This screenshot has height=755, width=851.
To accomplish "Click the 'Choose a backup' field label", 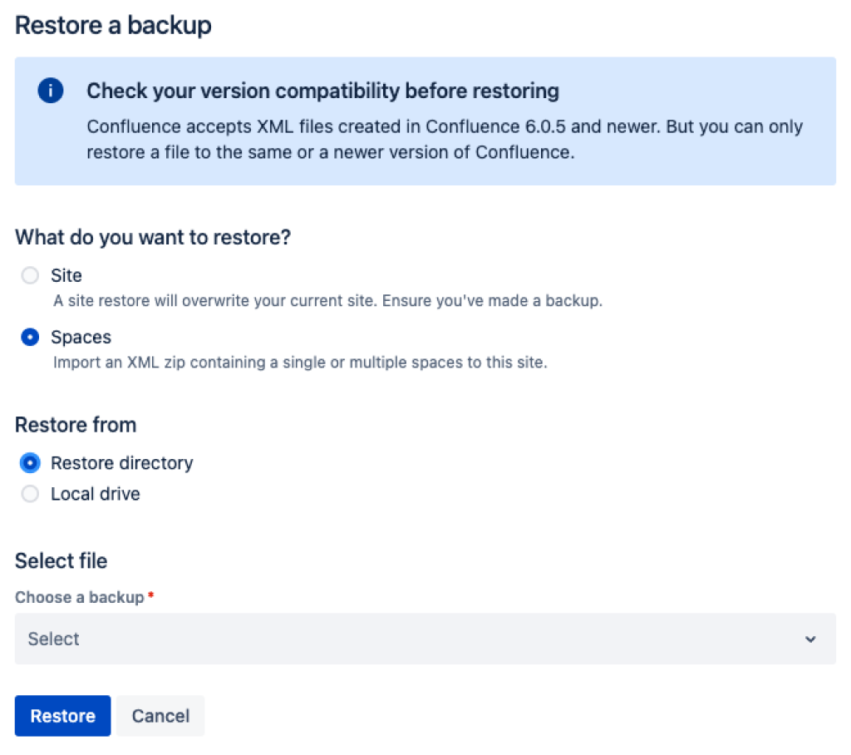I will point(80,597).
